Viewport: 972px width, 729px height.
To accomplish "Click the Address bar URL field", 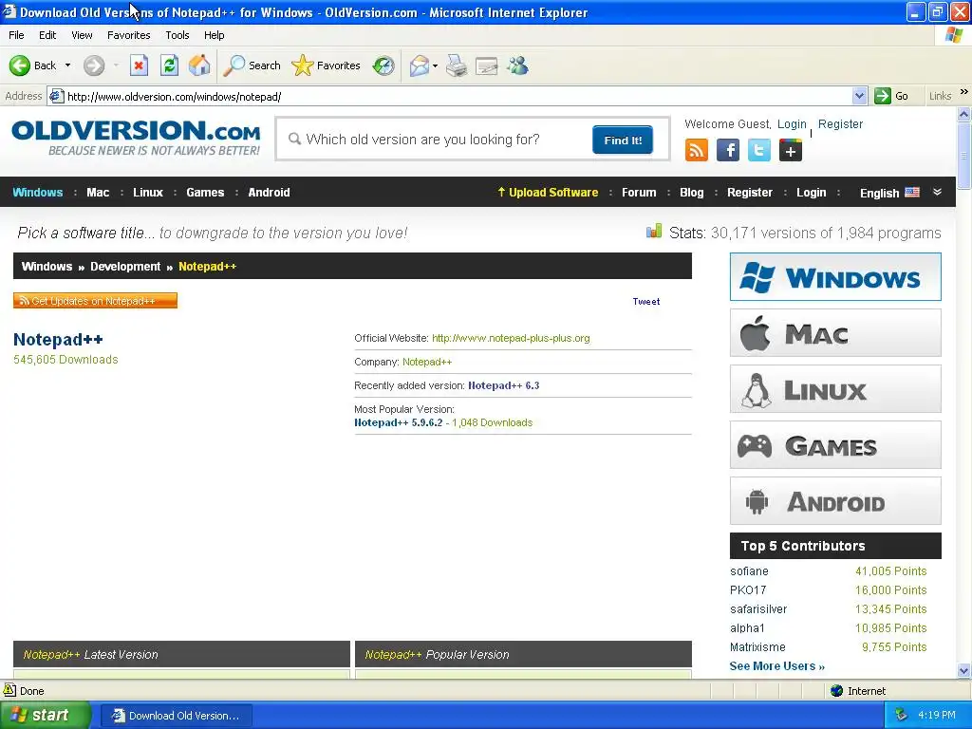I will point(458,96).
